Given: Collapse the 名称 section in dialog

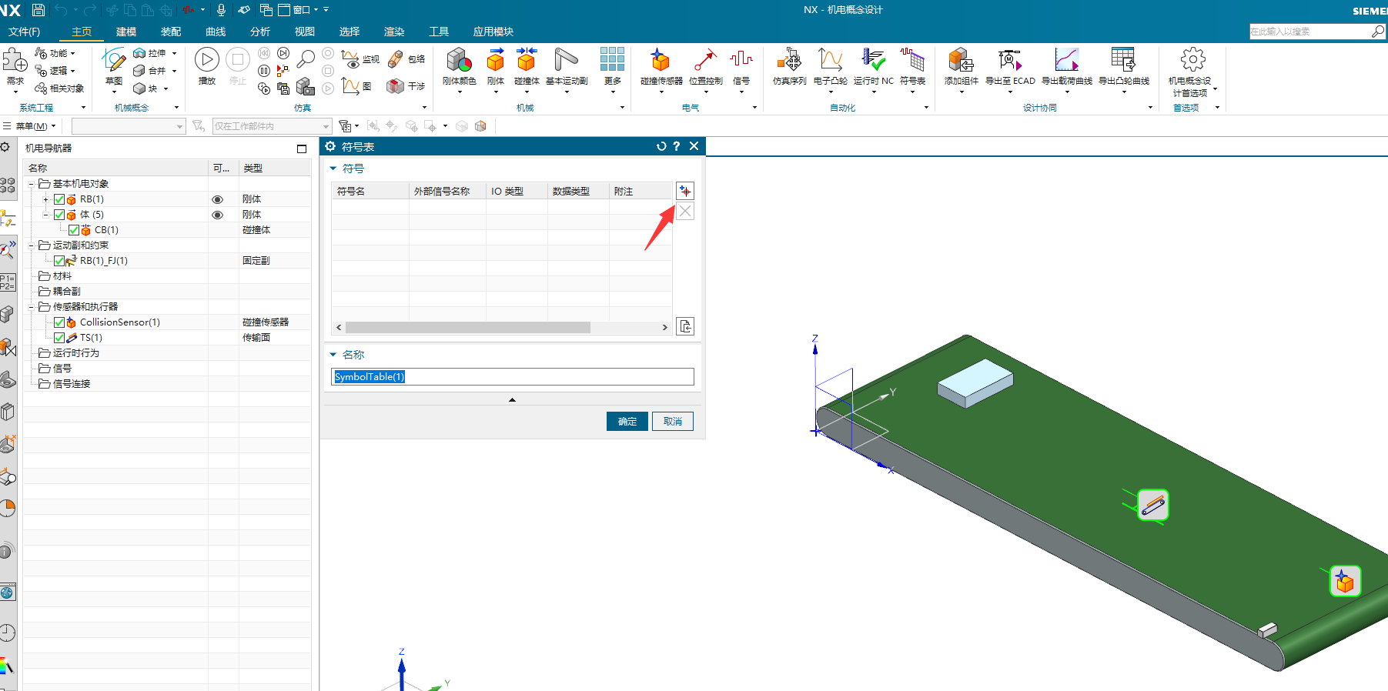Looking at the screenshot, I should pyautogui.click(x=333, y=355).
